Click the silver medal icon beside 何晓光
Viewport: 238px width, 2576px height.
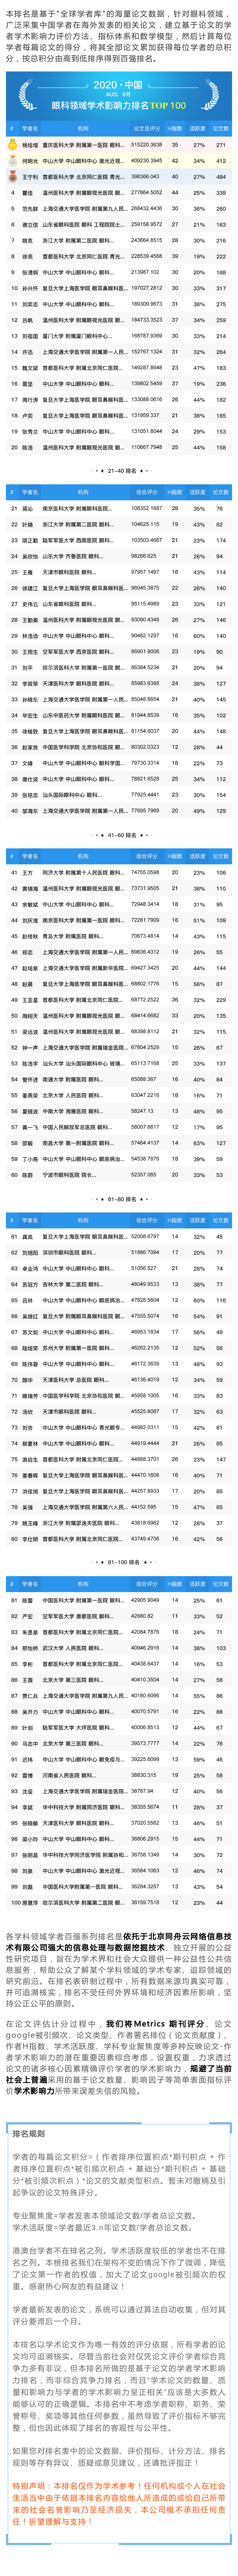(x=13, y=161)
